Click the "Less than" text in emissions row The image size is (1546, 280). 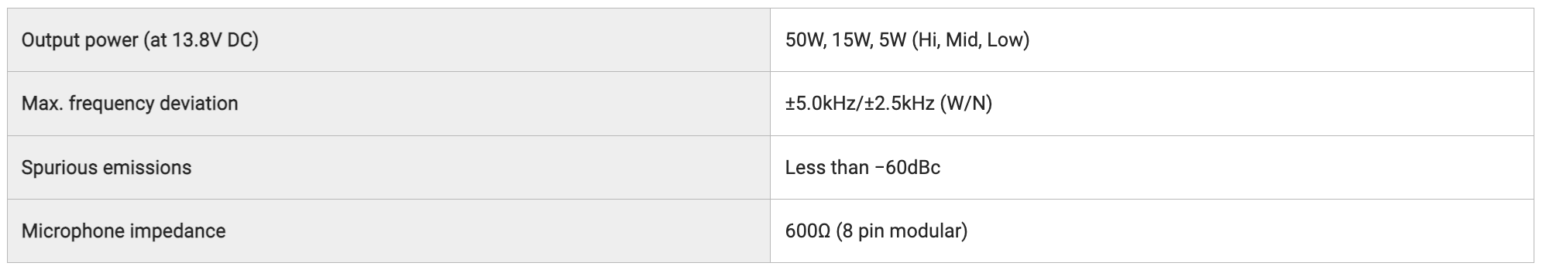click(x=826, y=168)
